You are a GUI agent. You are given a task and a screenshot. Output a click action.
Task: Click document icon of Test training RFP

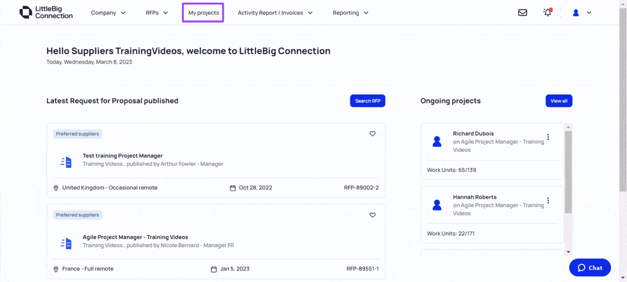point(66,162)
